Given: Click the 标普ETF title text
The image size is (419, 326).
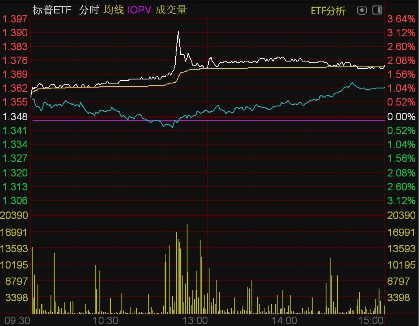Looking at the screenshot, I should pyautogui.click(x=52, y=10).
